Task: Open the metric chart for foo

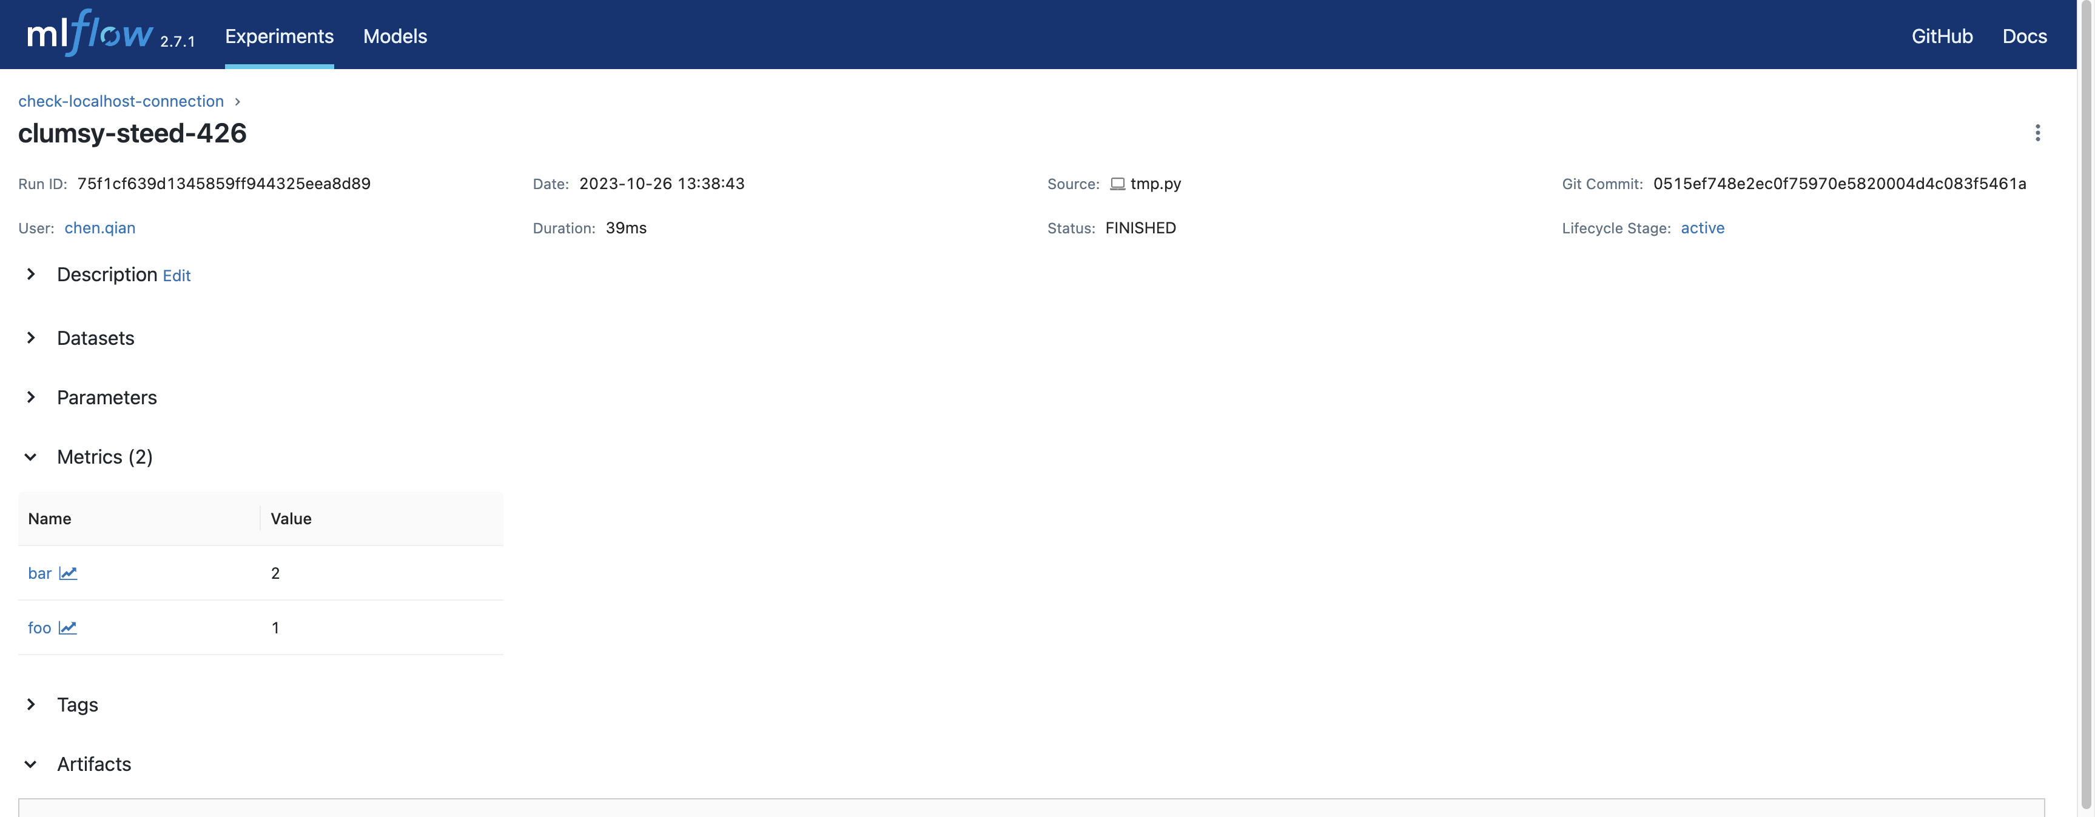Action: pyautogui.click(x=69, y=627)
